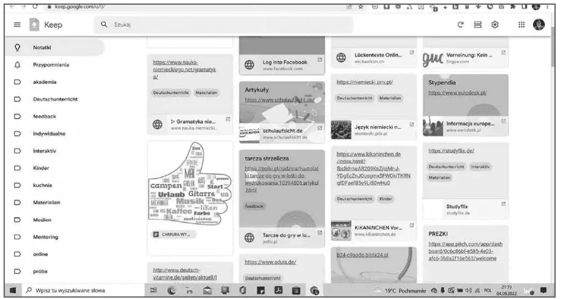
Task: Click Kinder tag on kikaninchen note
Action: (x=386, y=199)
